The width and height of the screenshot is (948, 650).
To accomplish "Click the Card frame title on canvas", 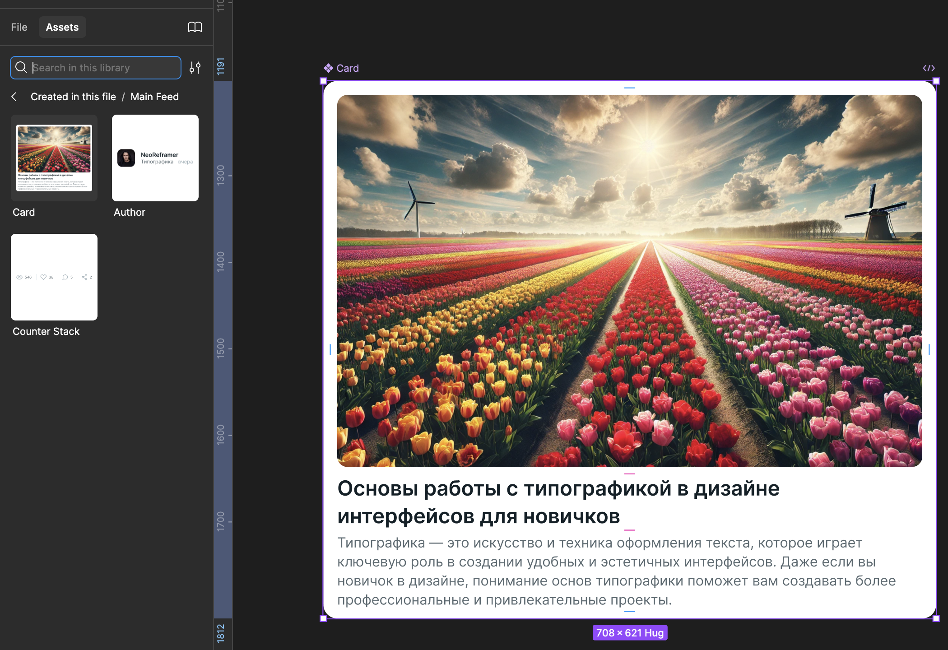I will click(347, 68).
